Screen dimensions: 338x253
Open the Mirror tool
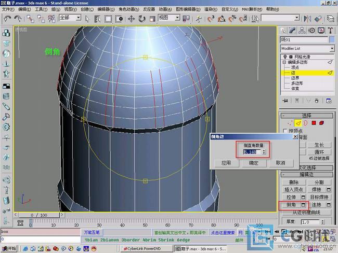point(307,19)
